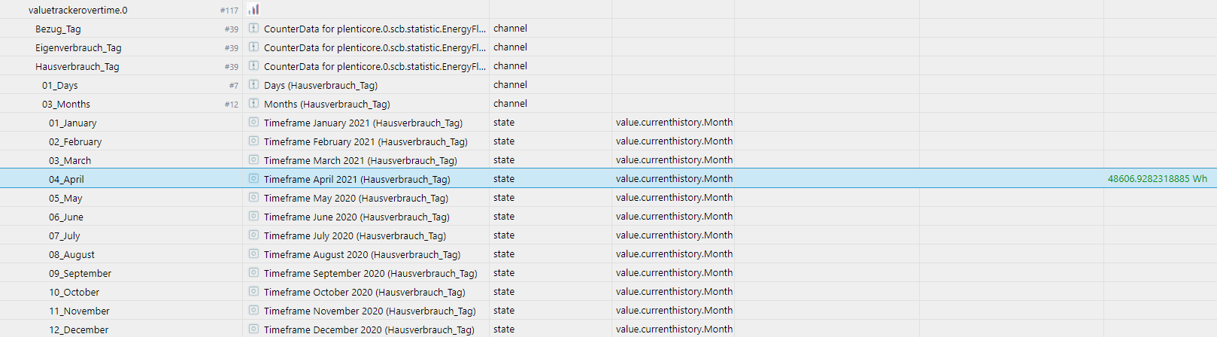Click the channel icon in 01_Days row
Viewport: 1217px width, 337px height.
(253, 85)
